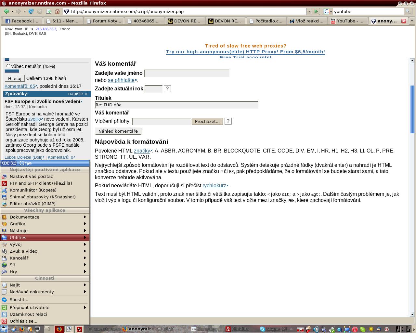Viewport: 416px width, 333px height.
Task: Launch Editor obrázků (GIMP) from menu
Action: pyautogui.click(x=45, y=204)
